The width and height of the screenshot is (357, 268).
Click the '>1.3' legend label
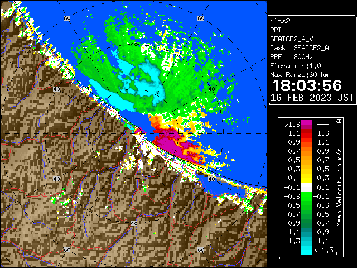(x=292, y=125)
